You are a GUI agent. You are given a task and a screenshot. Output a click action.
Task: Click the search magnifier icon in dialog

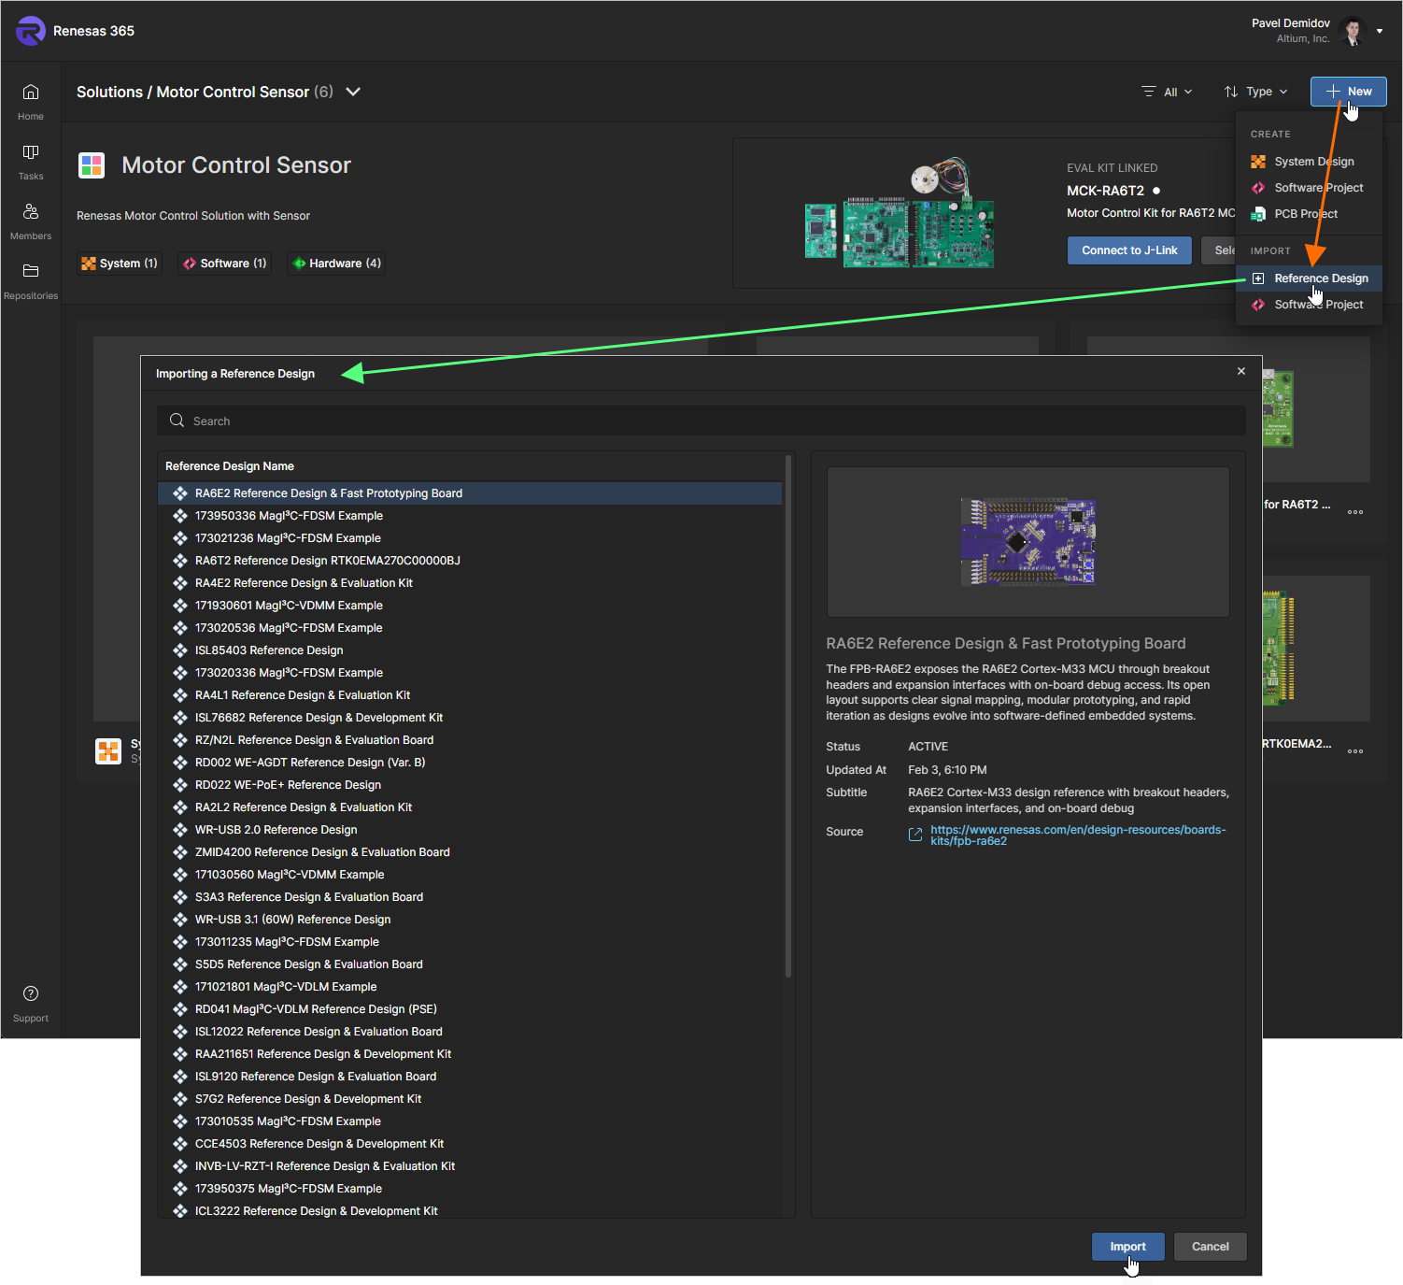[x=177, y=421]
